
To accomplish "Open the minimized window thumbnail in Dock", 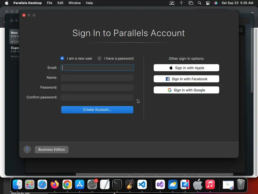I will coord(228,185).
